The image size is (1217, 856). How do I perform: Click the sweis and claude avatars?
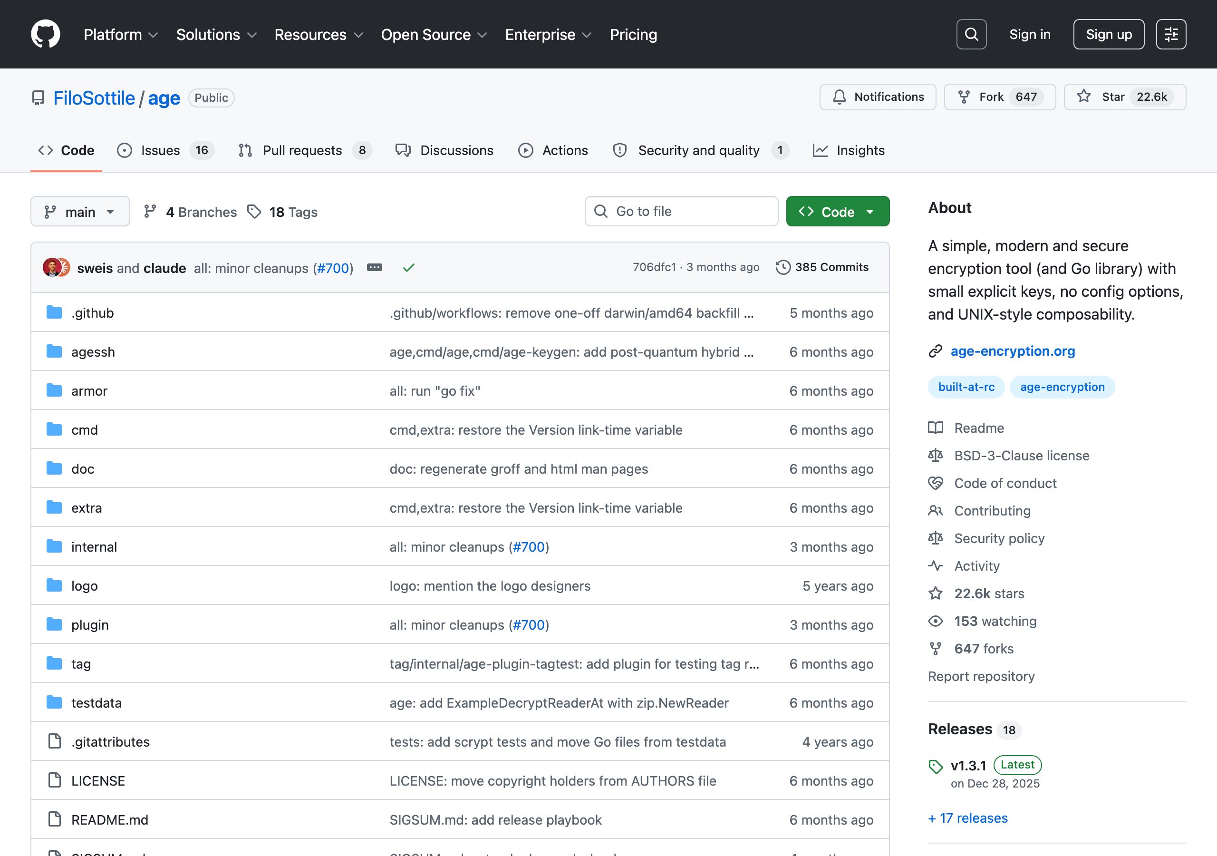56,267
